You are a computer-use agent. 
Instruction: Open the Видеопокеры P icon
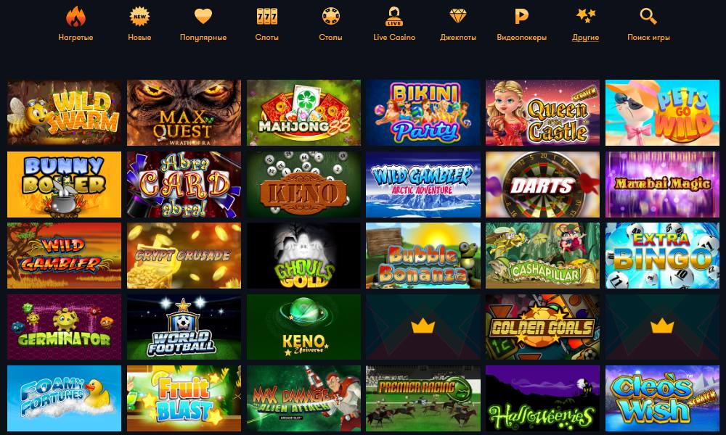tap(521, 17)
